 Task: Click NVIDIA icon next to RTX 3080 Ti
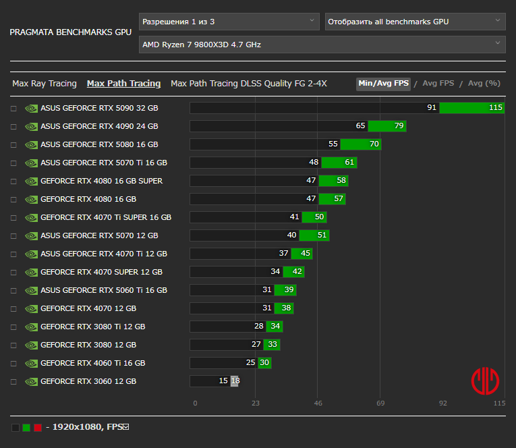pyautogui.click(x=31, y=327)
